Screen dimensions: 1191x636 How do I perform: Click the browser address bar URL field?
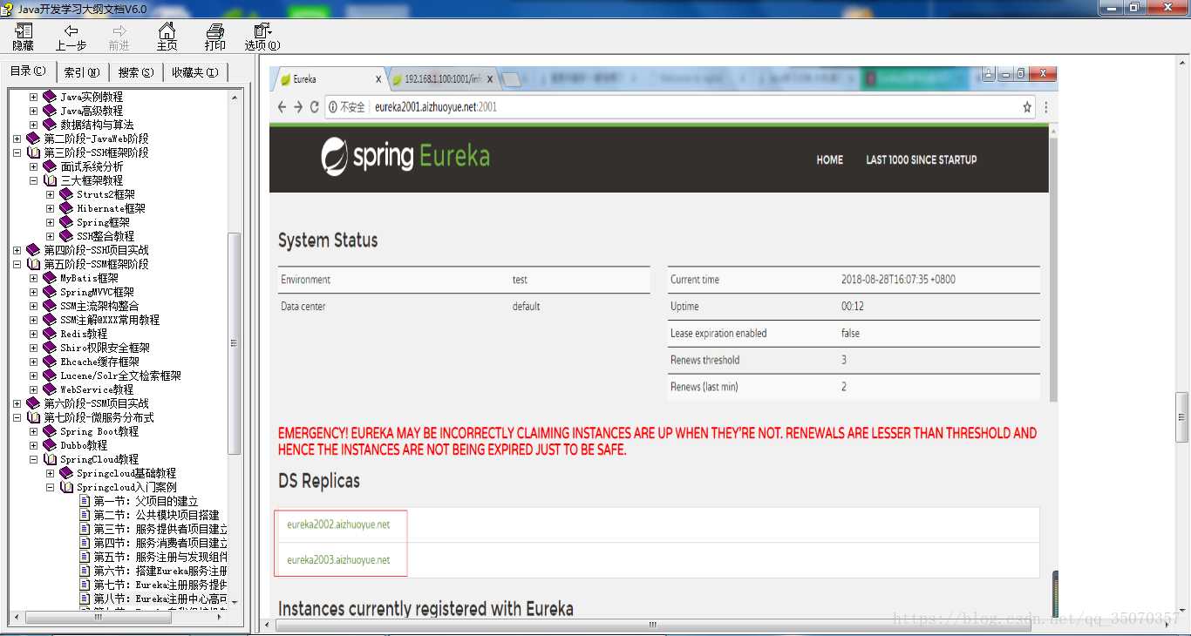tap(680, 107)
